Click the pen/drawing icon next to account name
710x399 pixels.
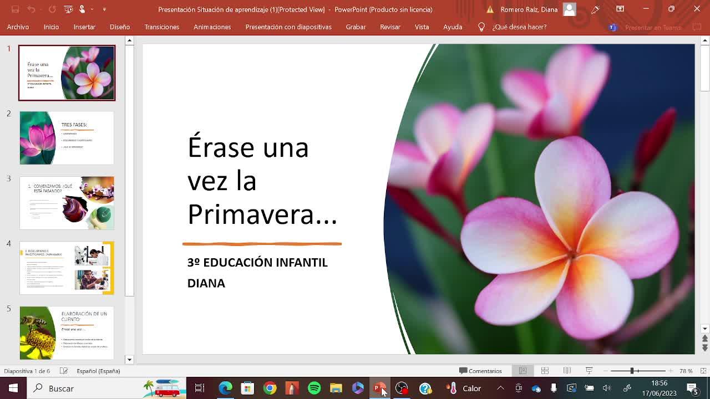point(595,9)
